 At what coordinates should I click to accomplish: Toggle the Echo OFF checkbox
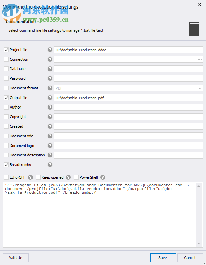pos(6,177)
